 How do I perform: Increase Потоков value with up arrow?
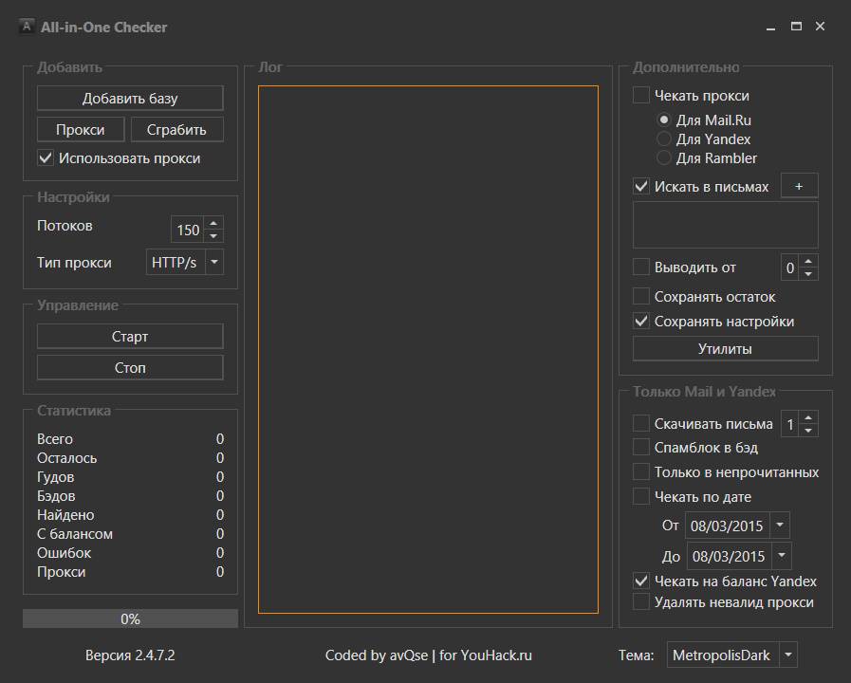tap(213, 223)
